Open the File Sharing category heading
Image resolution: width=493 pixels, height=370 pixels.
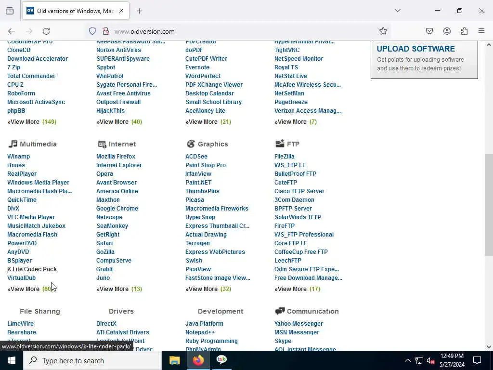click(40, 311)
